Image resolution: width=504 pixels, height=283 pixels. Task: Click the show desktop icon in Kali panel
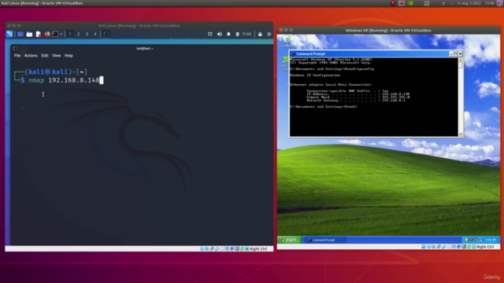(20, 34)
